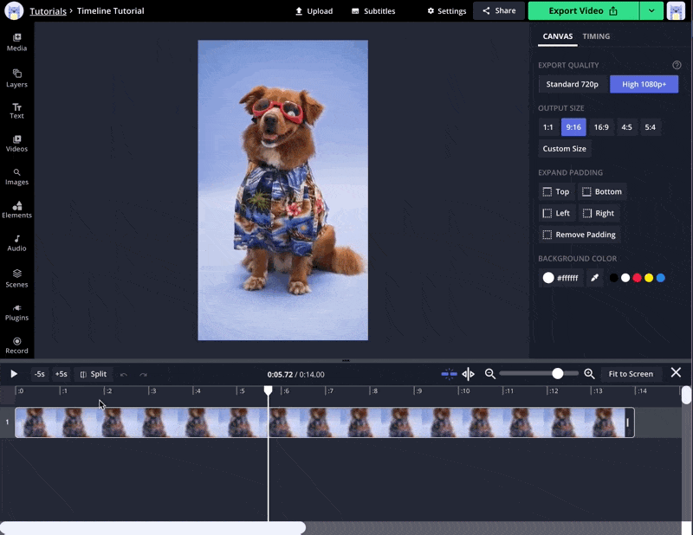Expand the Export Video dropdown arrow

(651, 10)
